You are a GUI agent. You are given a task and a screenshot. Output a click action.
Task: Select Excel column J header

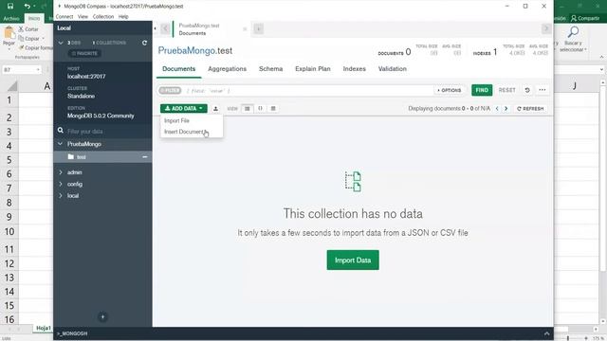point(575,86)
